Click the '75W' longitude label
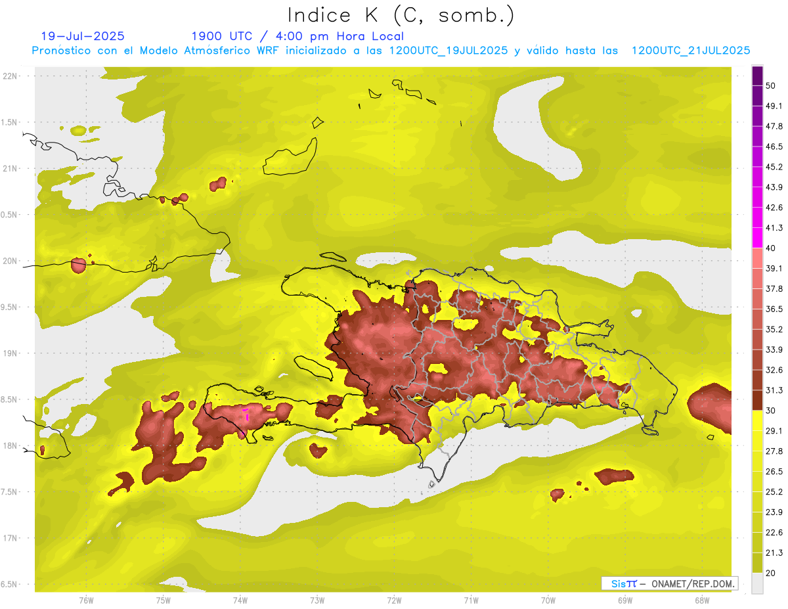 [x=164, y=600]
